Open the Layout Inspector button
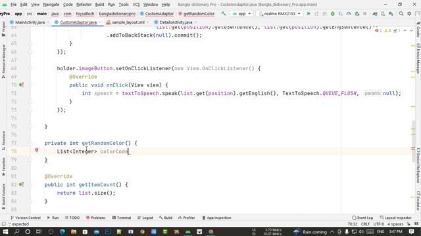421x236 pixels. click(396, 218)
